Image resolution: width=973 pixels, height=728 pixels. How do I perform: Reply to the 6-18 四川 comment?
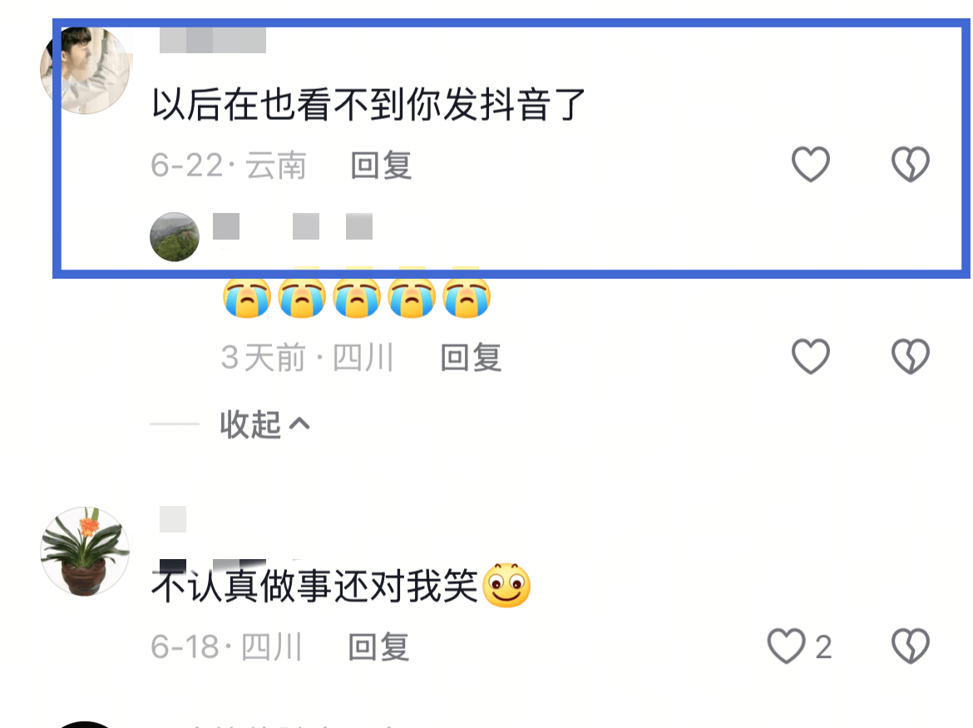(x=378, y=647)
